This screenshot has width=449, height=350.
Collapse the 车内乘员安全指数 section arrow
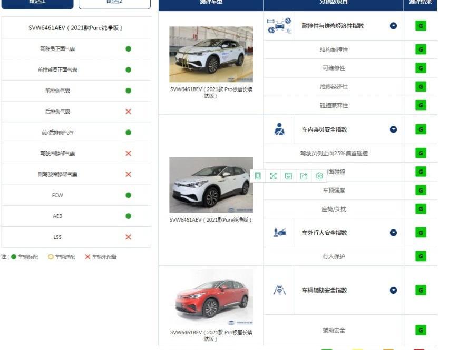394,129
